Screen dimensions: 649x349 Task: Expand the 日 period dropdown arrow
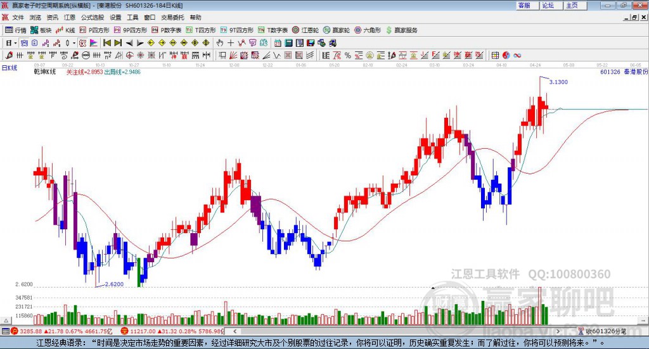click(x=15, y=43)
